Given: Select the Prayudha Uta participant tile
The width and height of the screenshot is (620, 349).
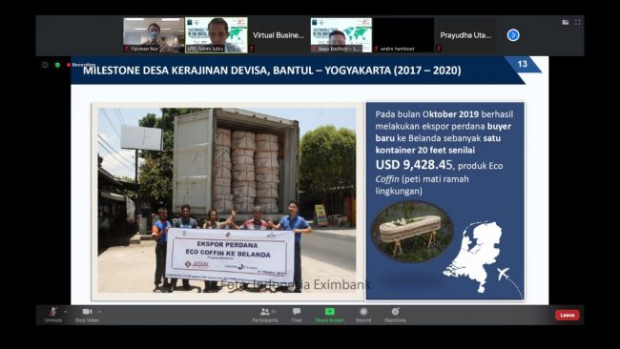Looking at the screenshot, I should point(465,34).
